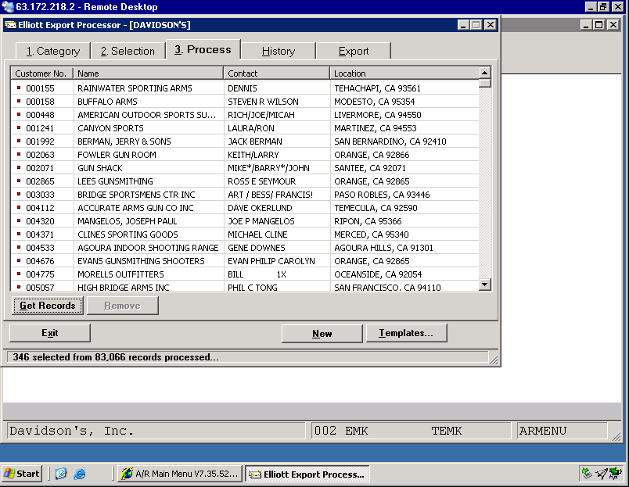Open the History tab
Screen dimensions: 629x487
point(279,52)
